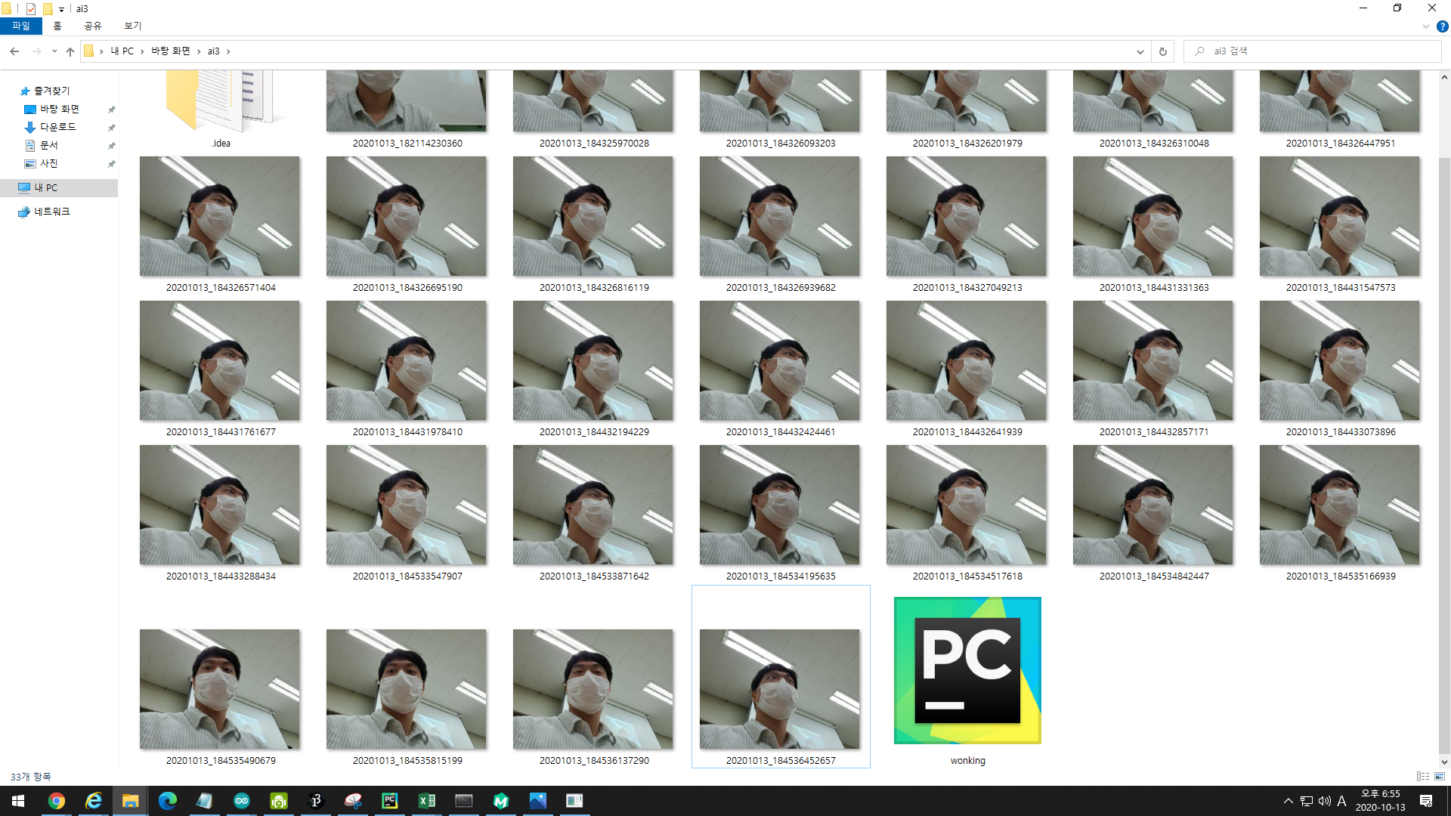Viewport: 1451px width, 816px height.
Task: Click the Back navigation arrow
Action: point(14,51)
